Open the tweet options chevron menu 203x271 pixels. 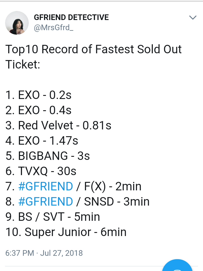click(193, 17)
